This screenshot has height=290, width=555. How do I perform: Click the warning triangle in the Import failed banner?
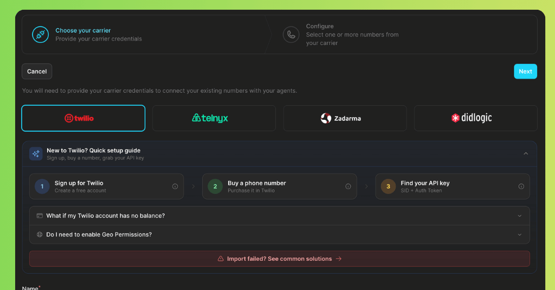[x=221, y=259]
